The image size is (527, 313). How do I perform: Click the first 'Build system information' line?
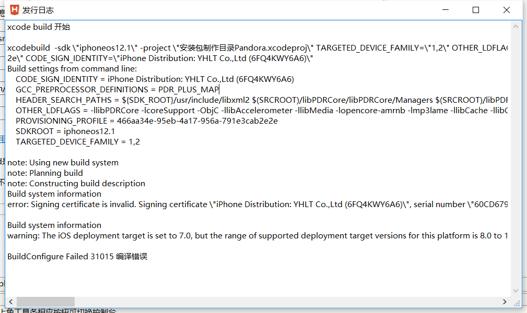(x=54, y=194)
